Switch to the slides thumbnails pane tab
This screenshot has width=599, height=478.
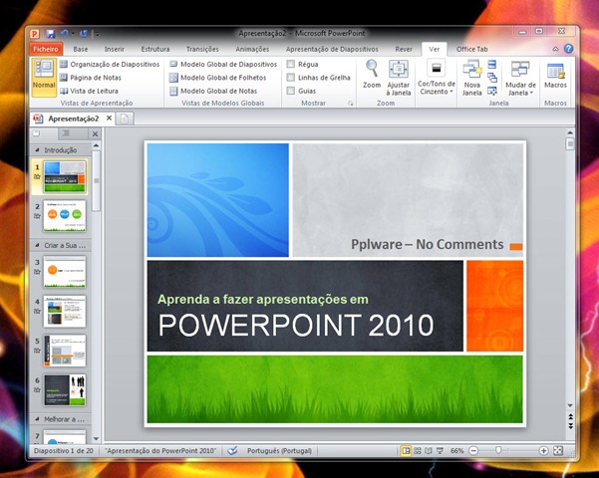tap(37, 133)
